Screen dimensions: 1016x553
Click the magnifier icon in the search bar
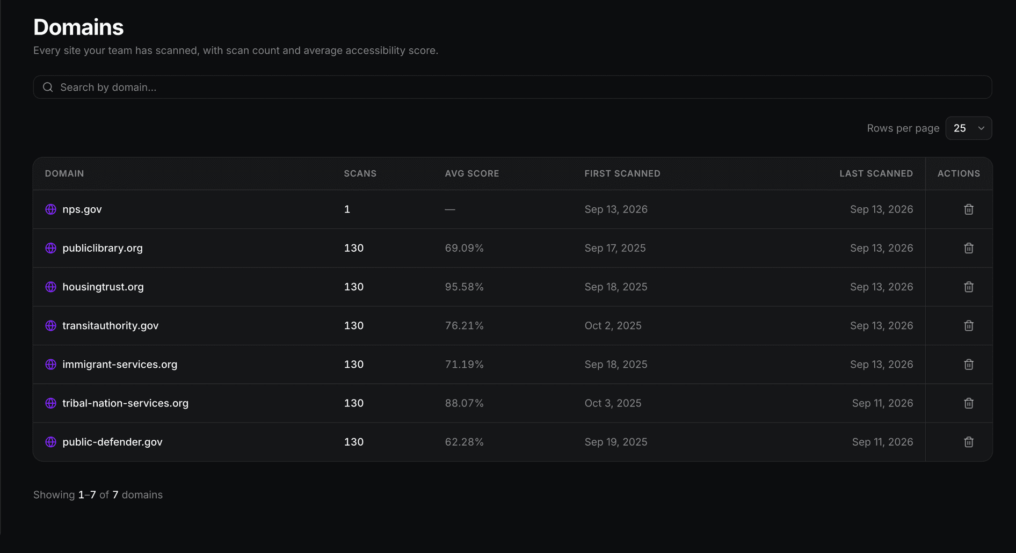tap(48, 87)
